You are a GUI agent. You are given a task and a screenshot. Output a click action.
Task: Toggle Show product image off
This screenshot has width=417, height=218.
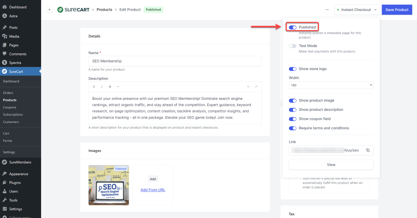292,101
